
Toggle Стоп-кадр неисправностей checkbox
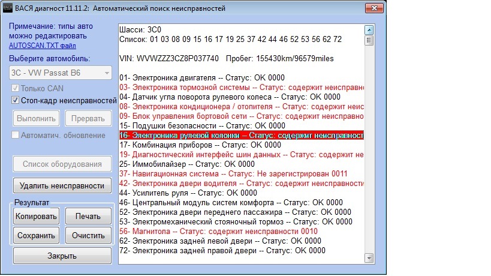15,100
